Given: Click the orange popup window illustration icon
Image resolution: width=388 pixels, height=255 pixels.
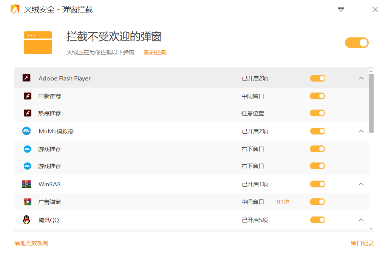Looking at the screenshot, I should pyautogui.click(x=38, y=43).
